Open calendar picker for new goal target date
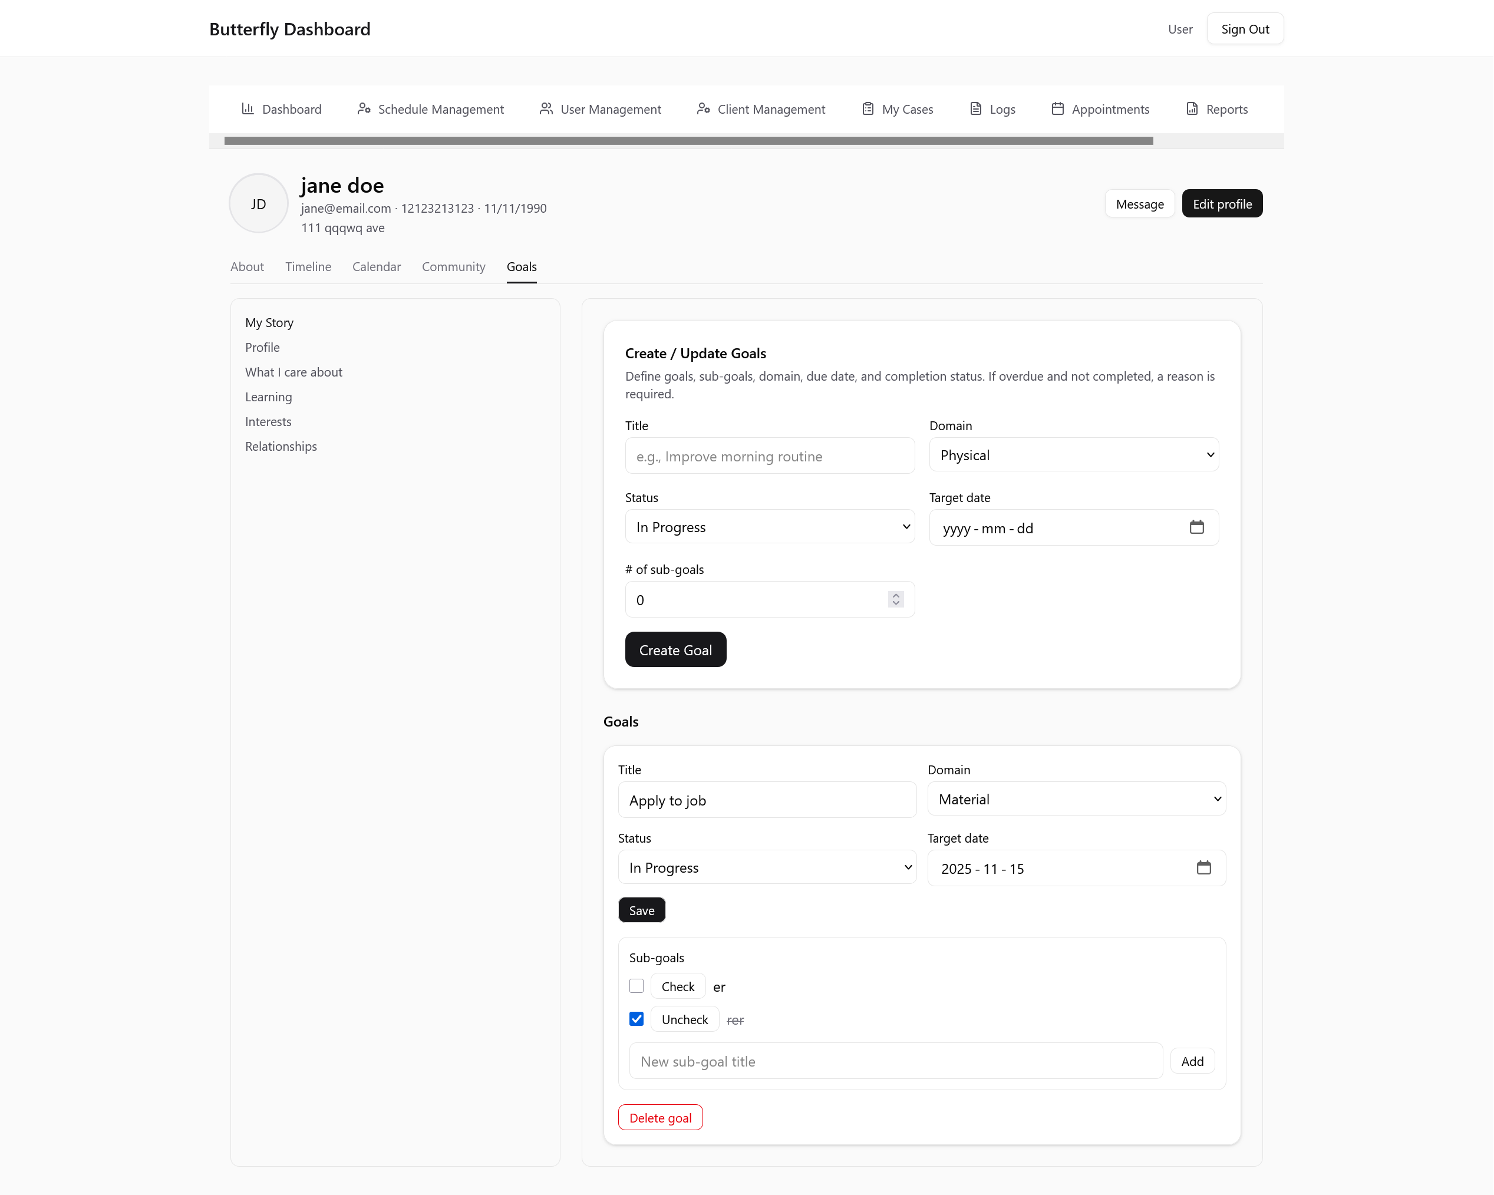 pos(1197,527)
